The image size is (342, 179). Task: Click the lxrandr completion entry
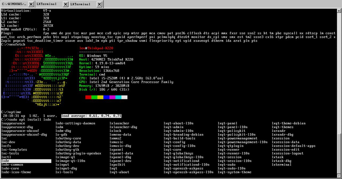[x=279, y=131]
